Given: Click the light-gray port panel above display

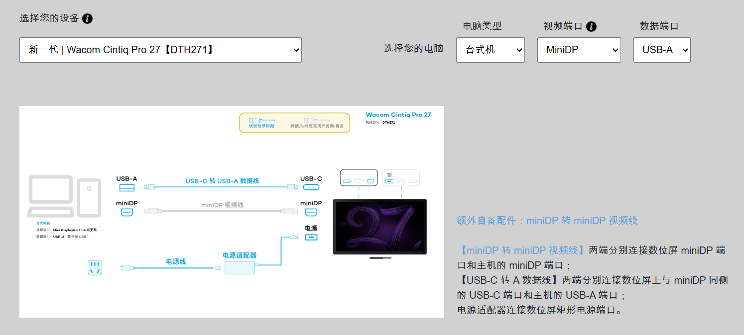Looking at the screenshot, I should pyautogui.click(x=401, y=177).
